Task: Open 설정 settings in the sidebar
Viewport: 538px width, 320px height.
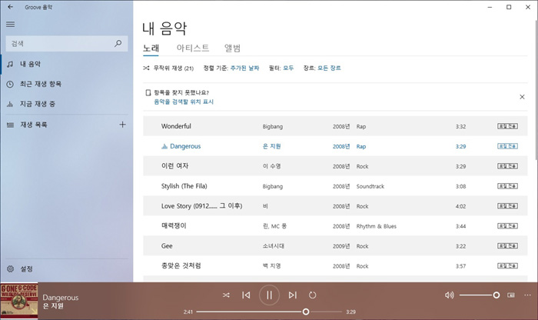Action: (67, 268)
